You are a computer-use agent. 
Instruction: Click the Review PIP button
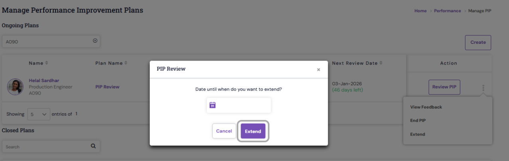point(444,87)
